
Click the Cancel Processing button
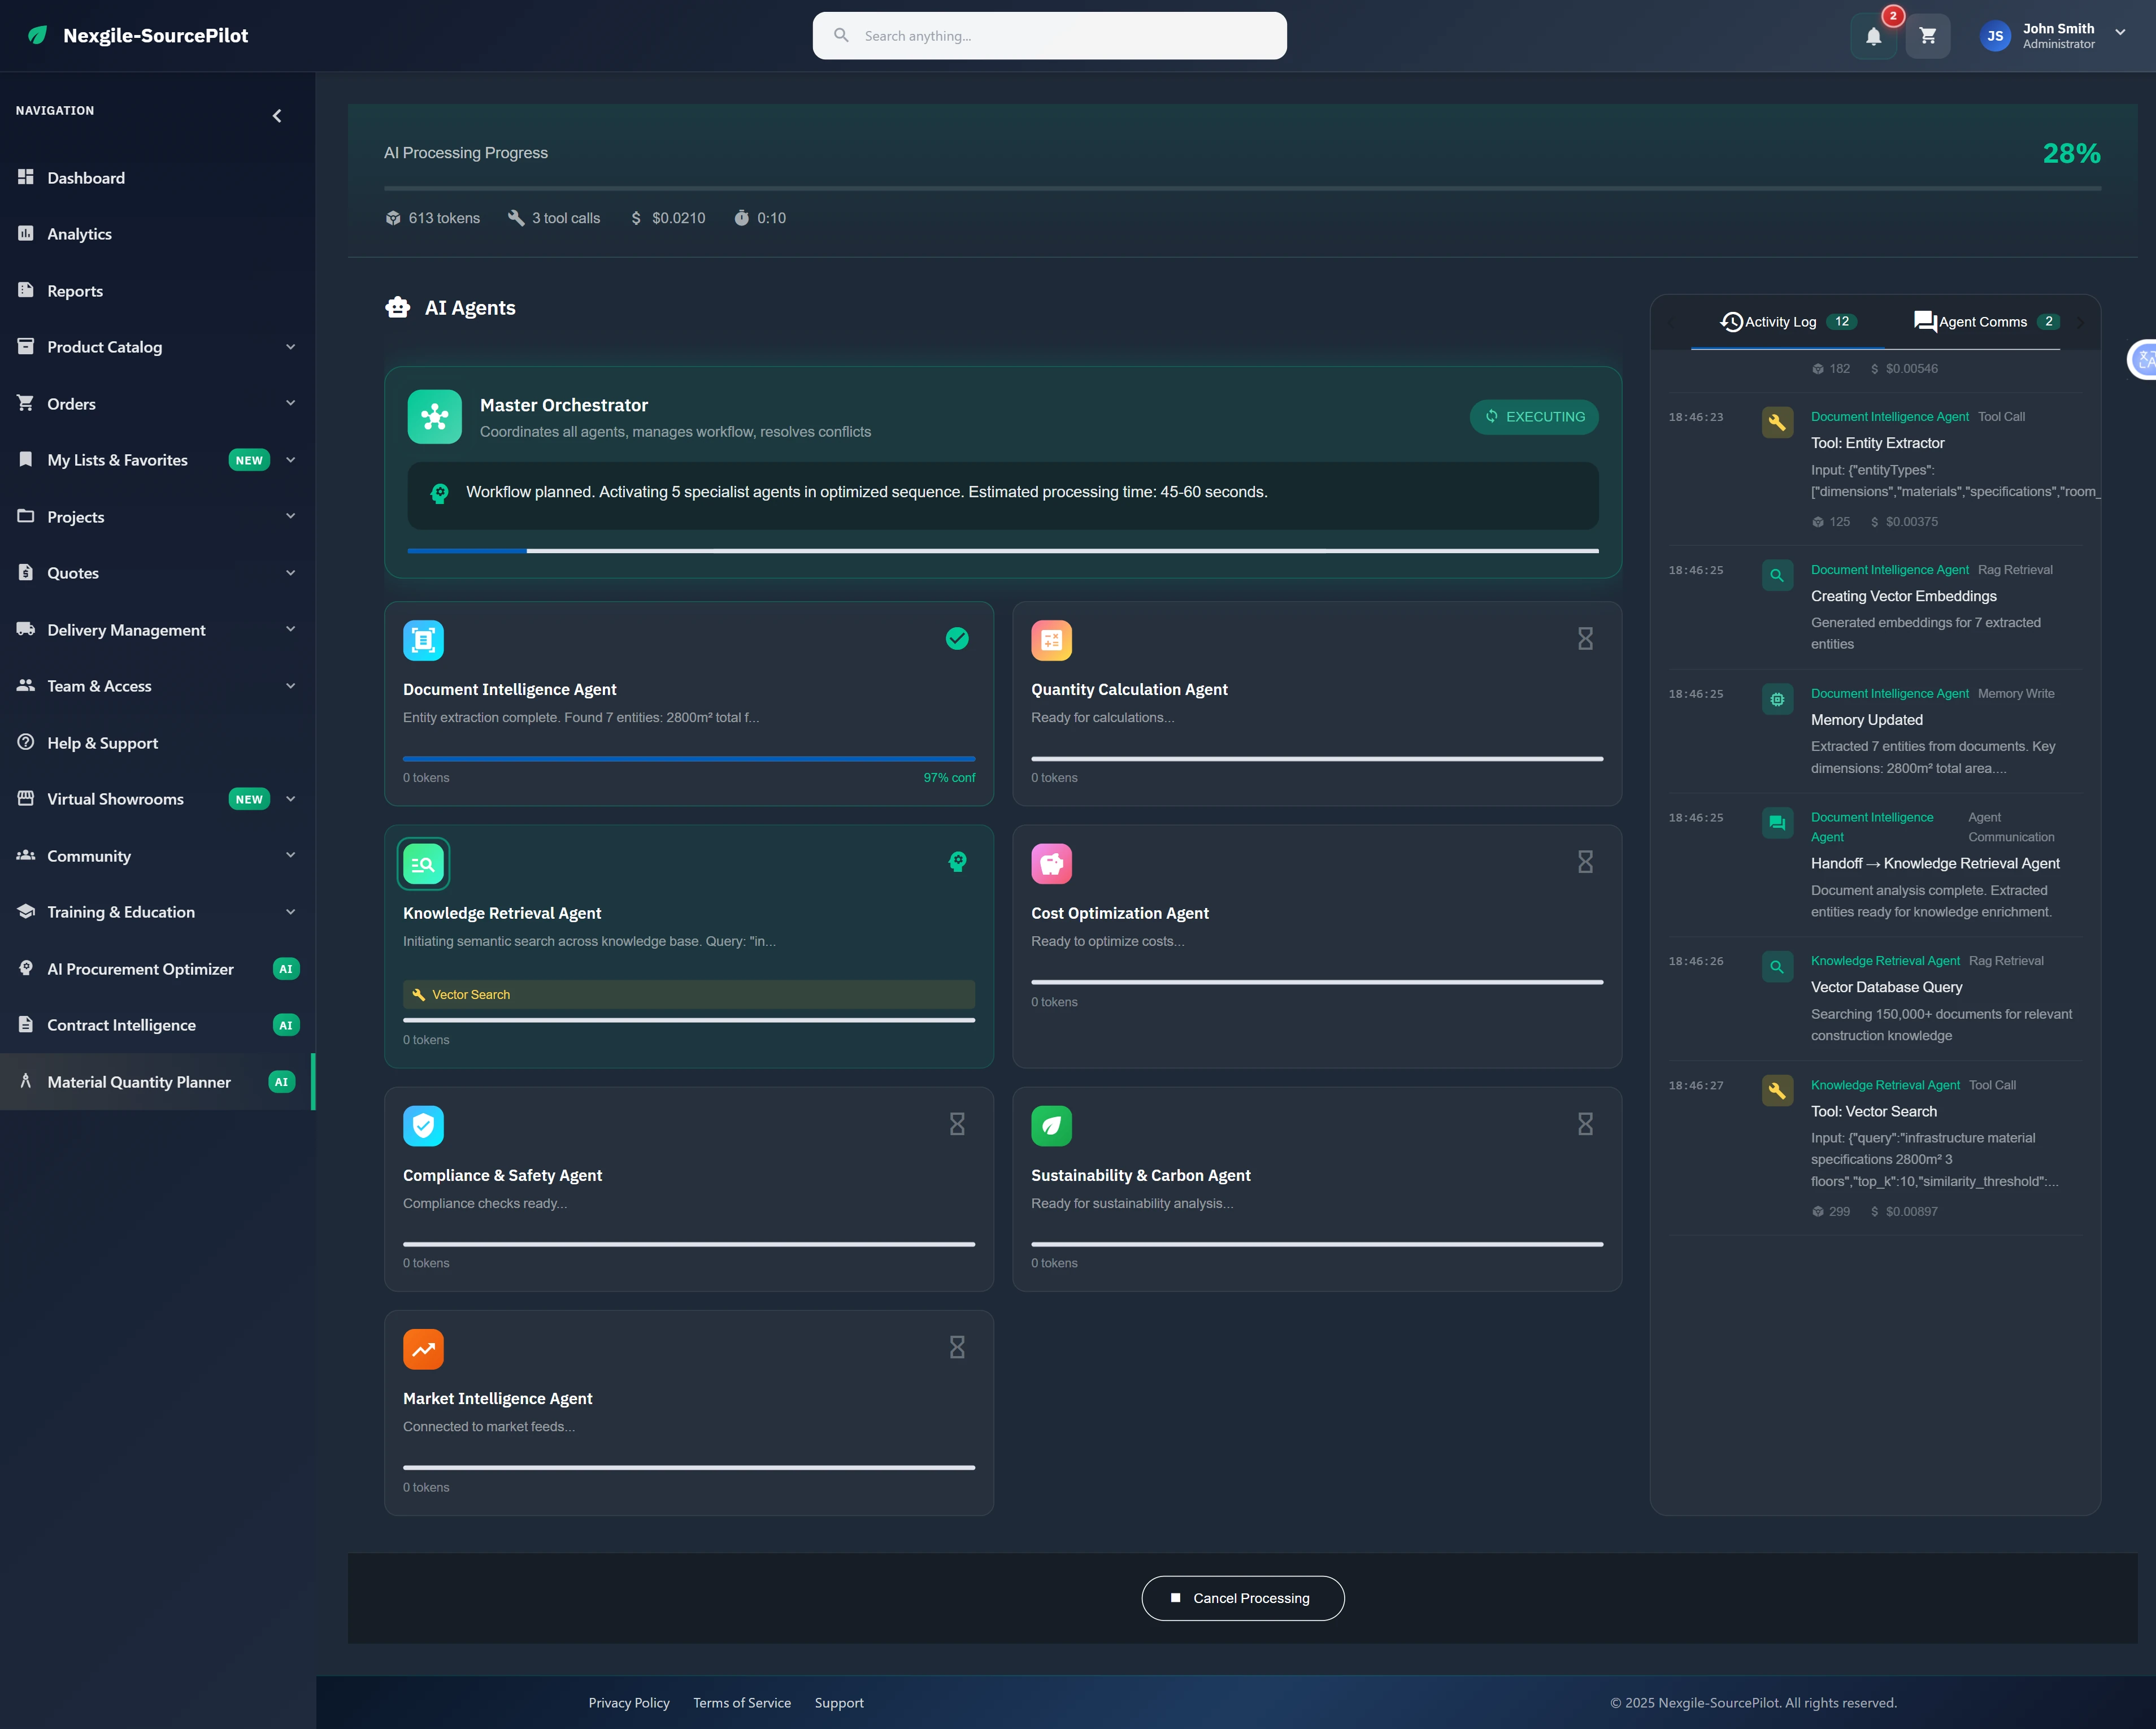click(x=1242, y=1597)
